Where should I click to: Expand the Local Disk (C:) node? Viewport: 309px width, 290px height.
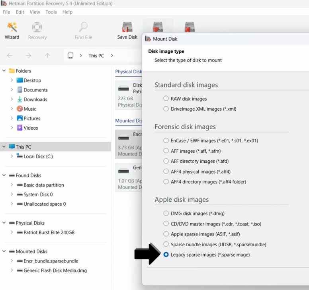(x=12, y=156)
